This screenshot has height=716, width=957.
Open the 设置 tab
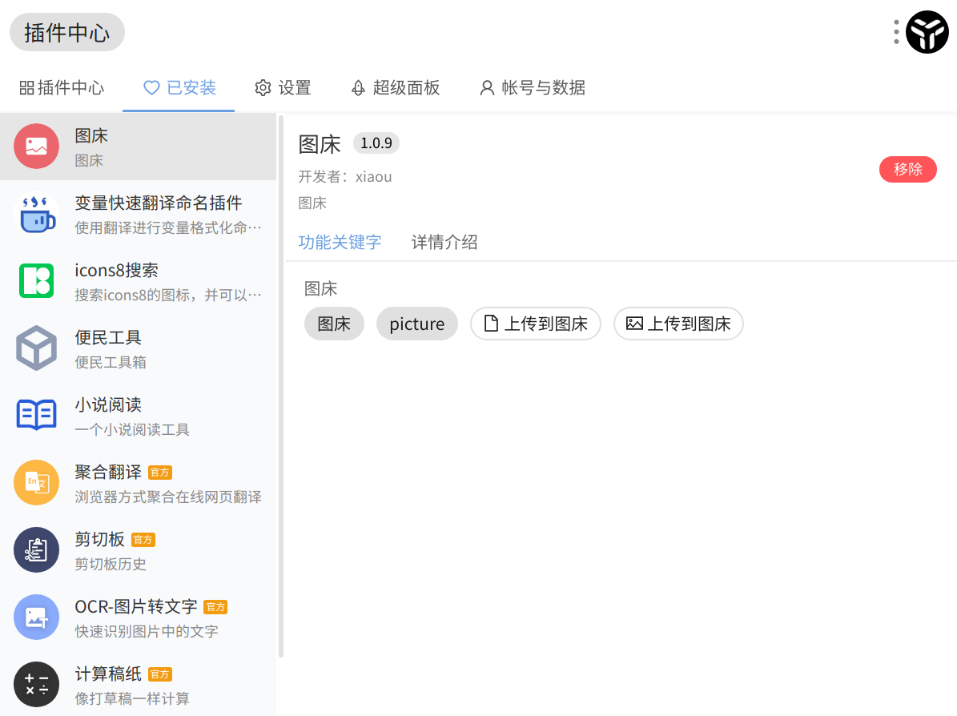click(x=283, y=88)
